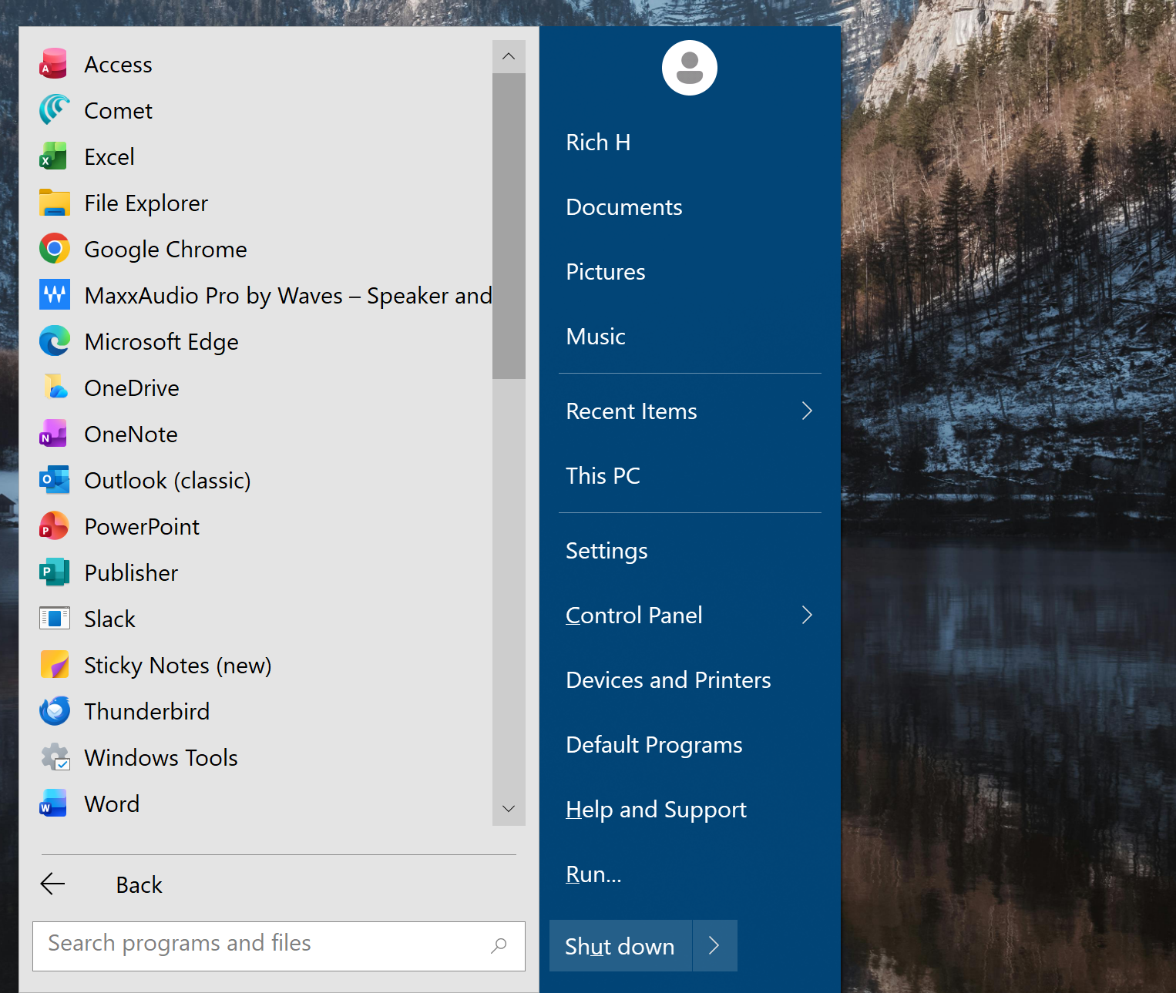Expand Recent Items submenu arrow

[x=807, y=411]
